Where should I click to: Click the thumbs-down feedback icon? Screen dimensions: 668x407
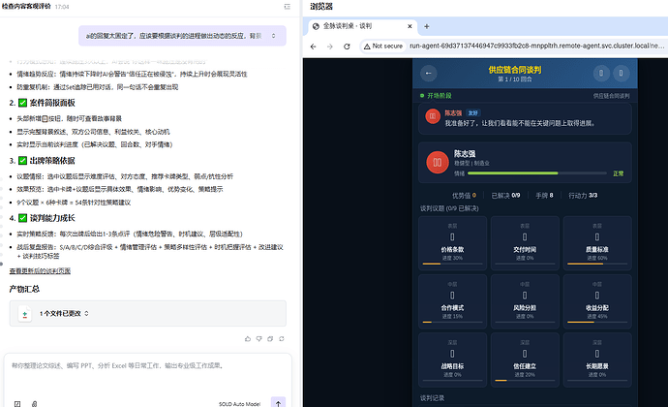[258, 339]
